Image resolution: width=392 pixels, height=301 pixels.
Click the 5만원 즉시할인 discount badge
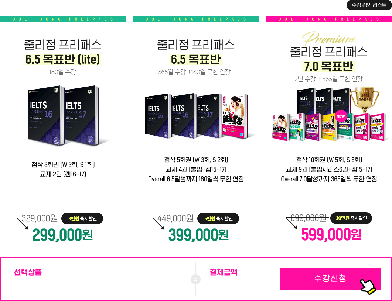(x=218, y=218)
